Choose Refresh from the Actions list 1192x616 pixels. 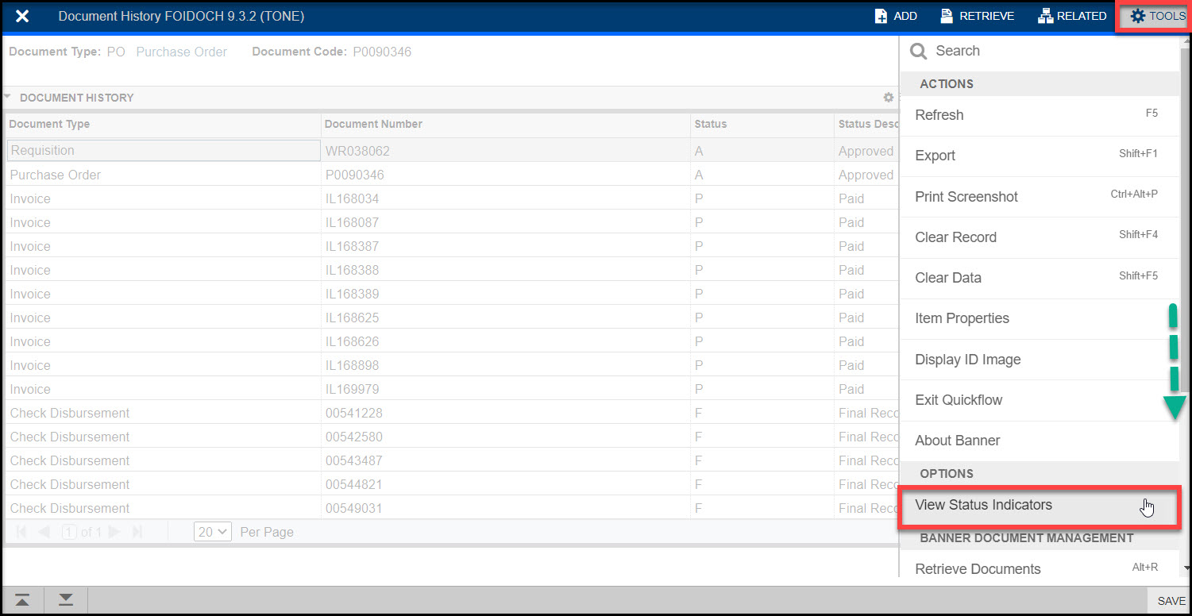(1039, 115)
